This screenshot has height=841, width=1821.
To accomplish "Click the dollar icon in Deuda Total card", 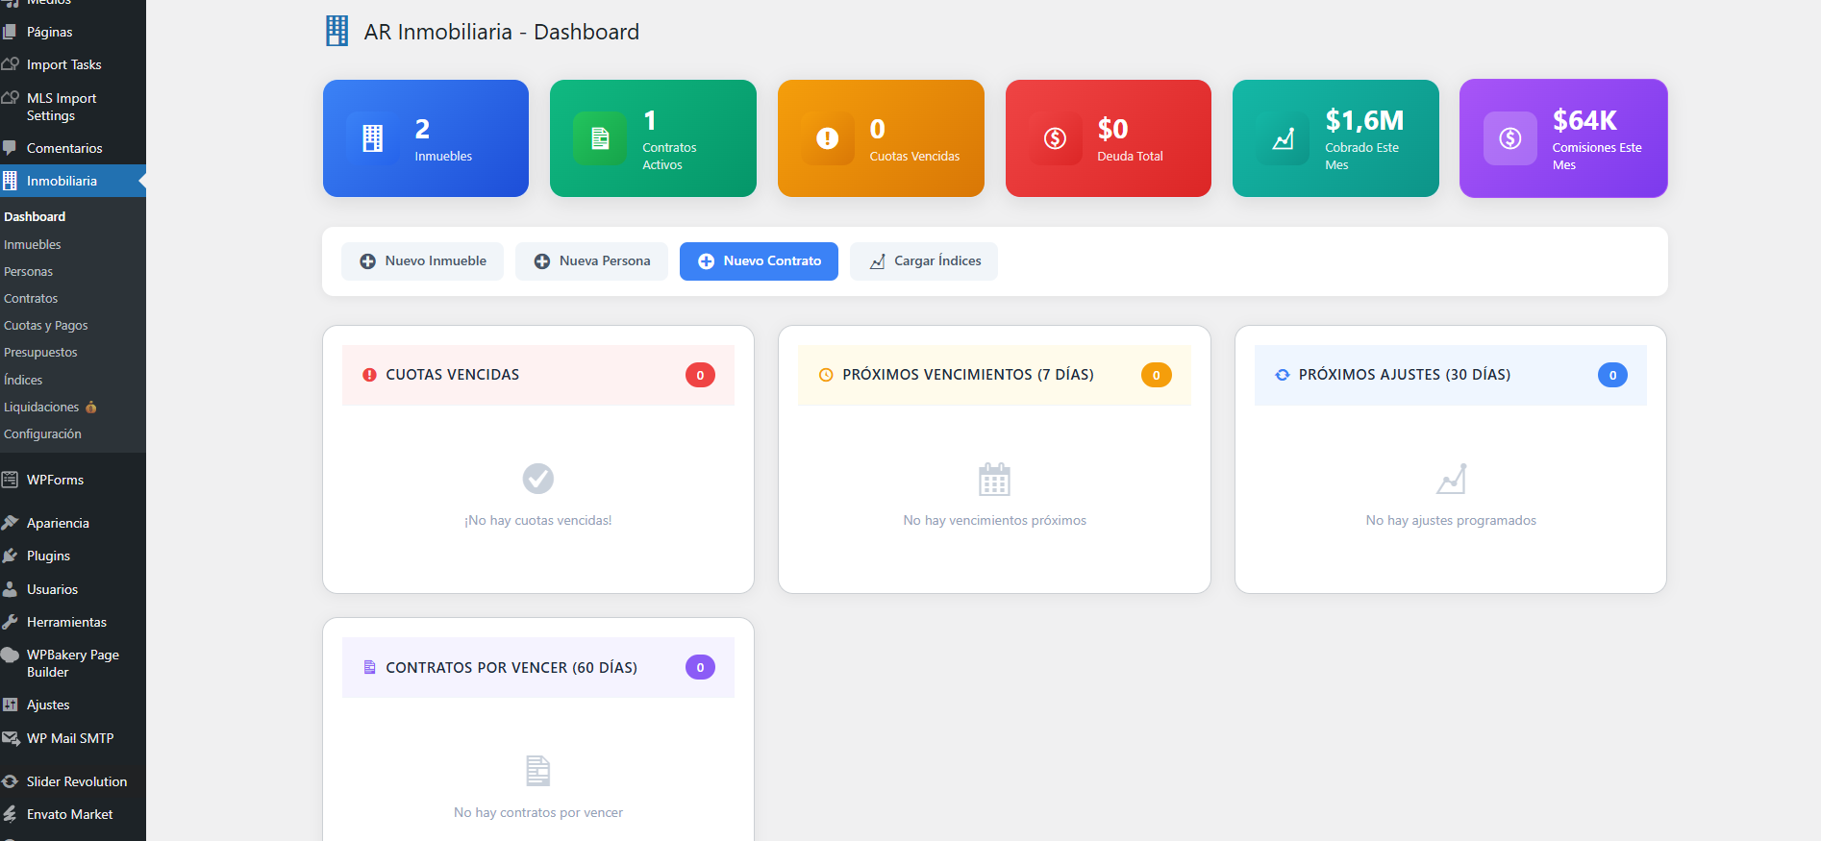I will (x=1055, y=138).
